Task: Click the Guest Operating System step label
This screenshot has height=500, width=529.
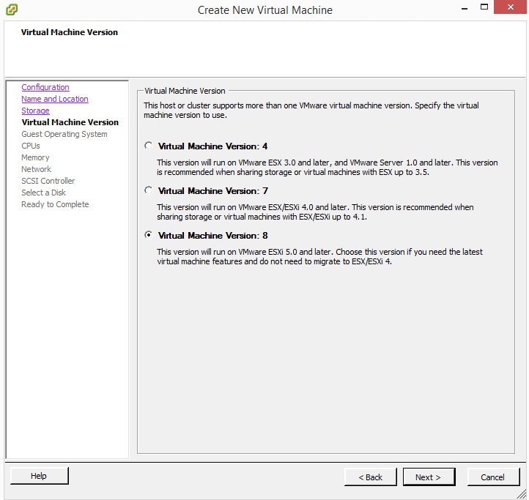Action: 64,134
